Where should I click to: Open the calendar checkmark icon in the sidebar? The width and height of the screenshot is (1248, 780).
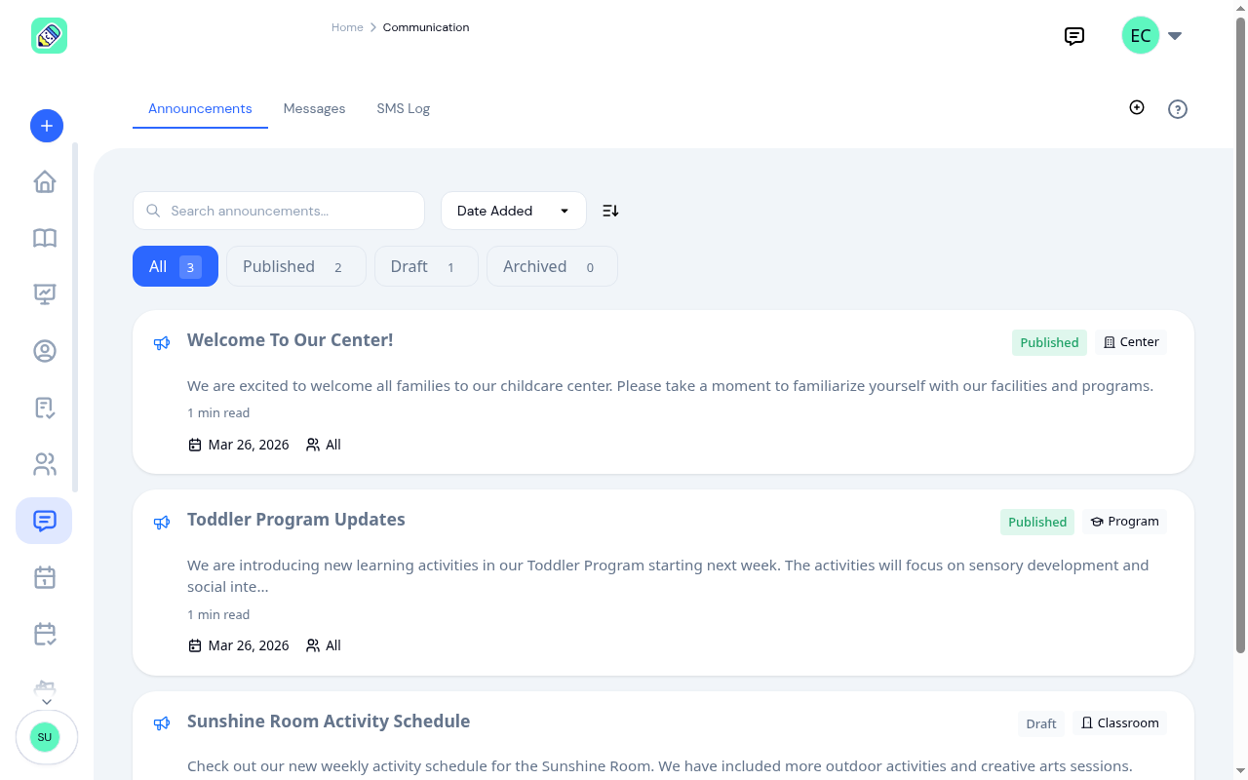tap(45, 634)
